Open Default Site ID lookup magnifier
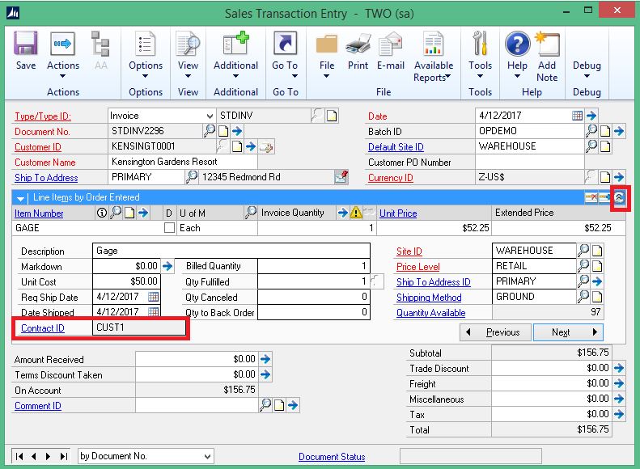The image size is (640, 469). pyautogui.click(x=591, y=146)
